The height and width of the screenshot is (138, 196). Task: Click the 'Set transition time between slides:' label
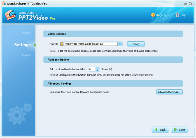point(68,69)
